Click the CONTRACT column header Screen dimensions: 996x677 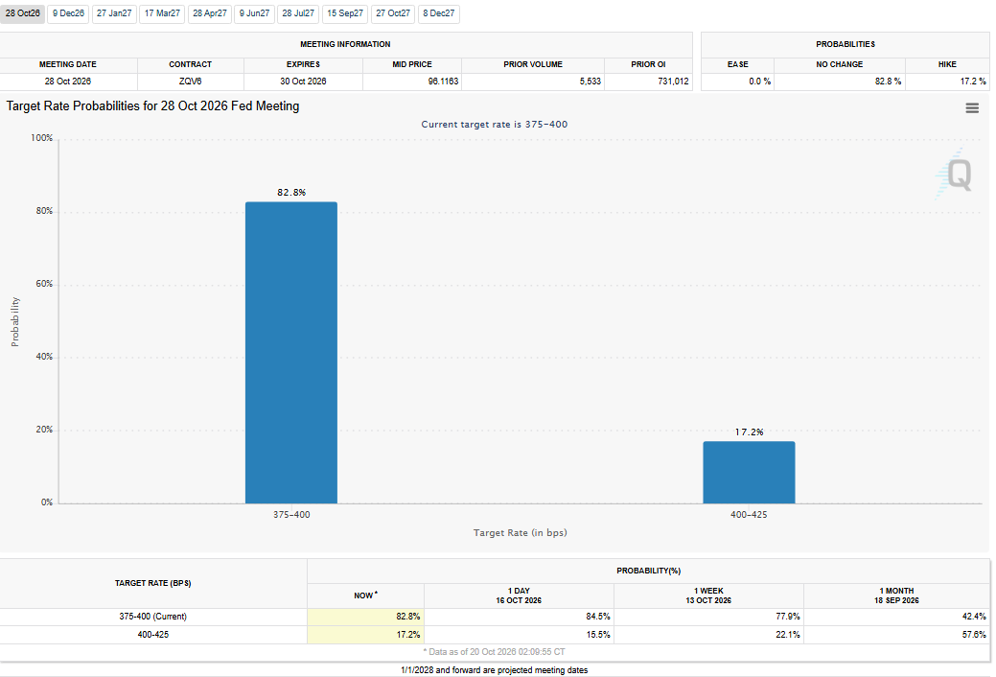coord(191,64)
